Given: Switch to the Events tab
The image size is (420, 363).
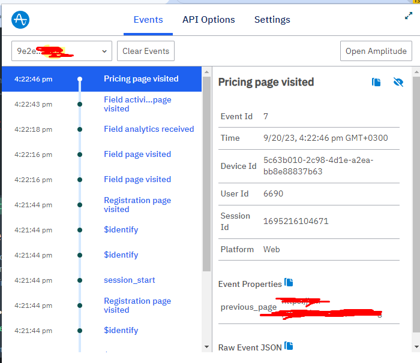Looking at the screenshot, I should point(148,20).
